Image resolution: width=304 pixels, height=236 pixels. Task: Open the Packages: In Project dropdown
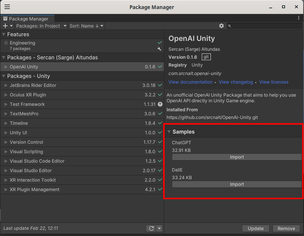coord(41,26)
